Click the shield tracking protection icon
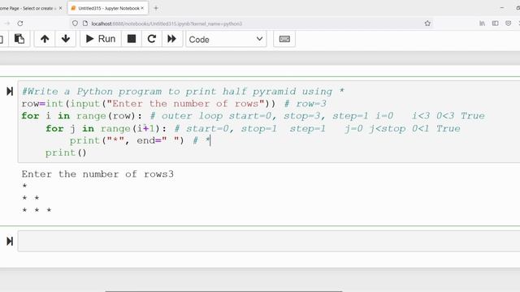 75,24
